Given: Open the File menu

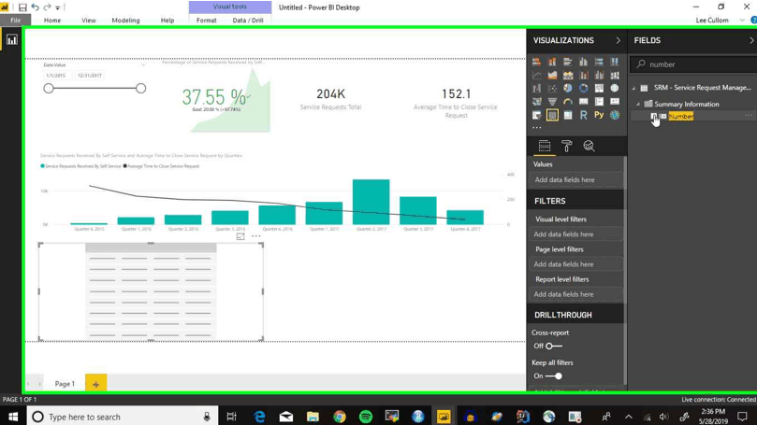Looking at the screenshot, I should pyautogui.click(x=16, y=21).
